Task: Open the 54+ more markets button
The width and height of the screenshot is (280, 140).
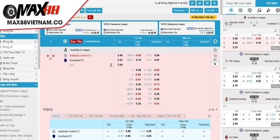Action: coord(215,59)
